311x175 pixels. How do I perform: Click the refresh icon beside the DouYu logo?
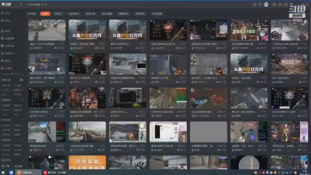(21, 5)
